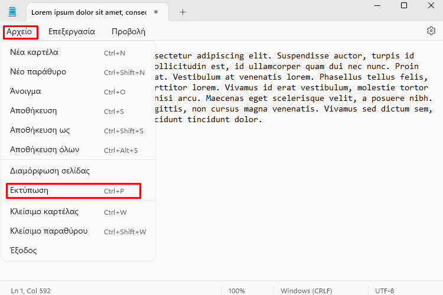Add a new tab with plus icon
The height and width of the screenshot is (295, 443).
[x=183, y=12]
